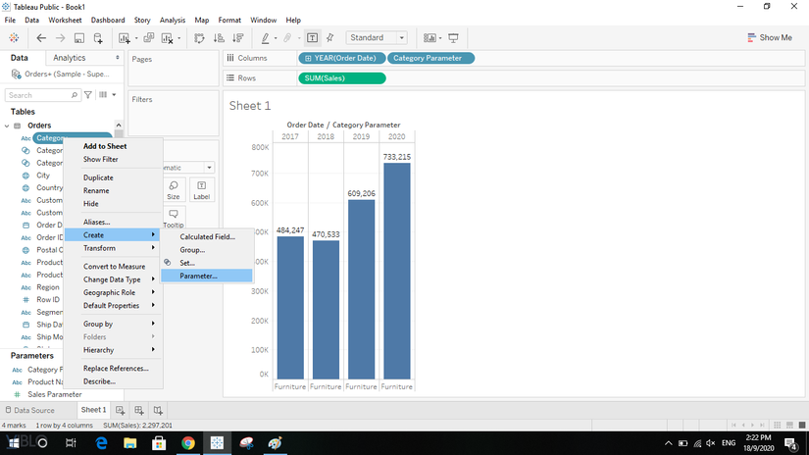
Task: Click the Swap rows and columns icon
Action: [199, 38]
